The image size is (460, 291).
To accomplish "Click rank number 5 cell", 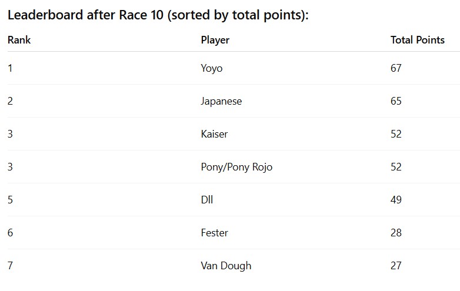I will (10, 200).
